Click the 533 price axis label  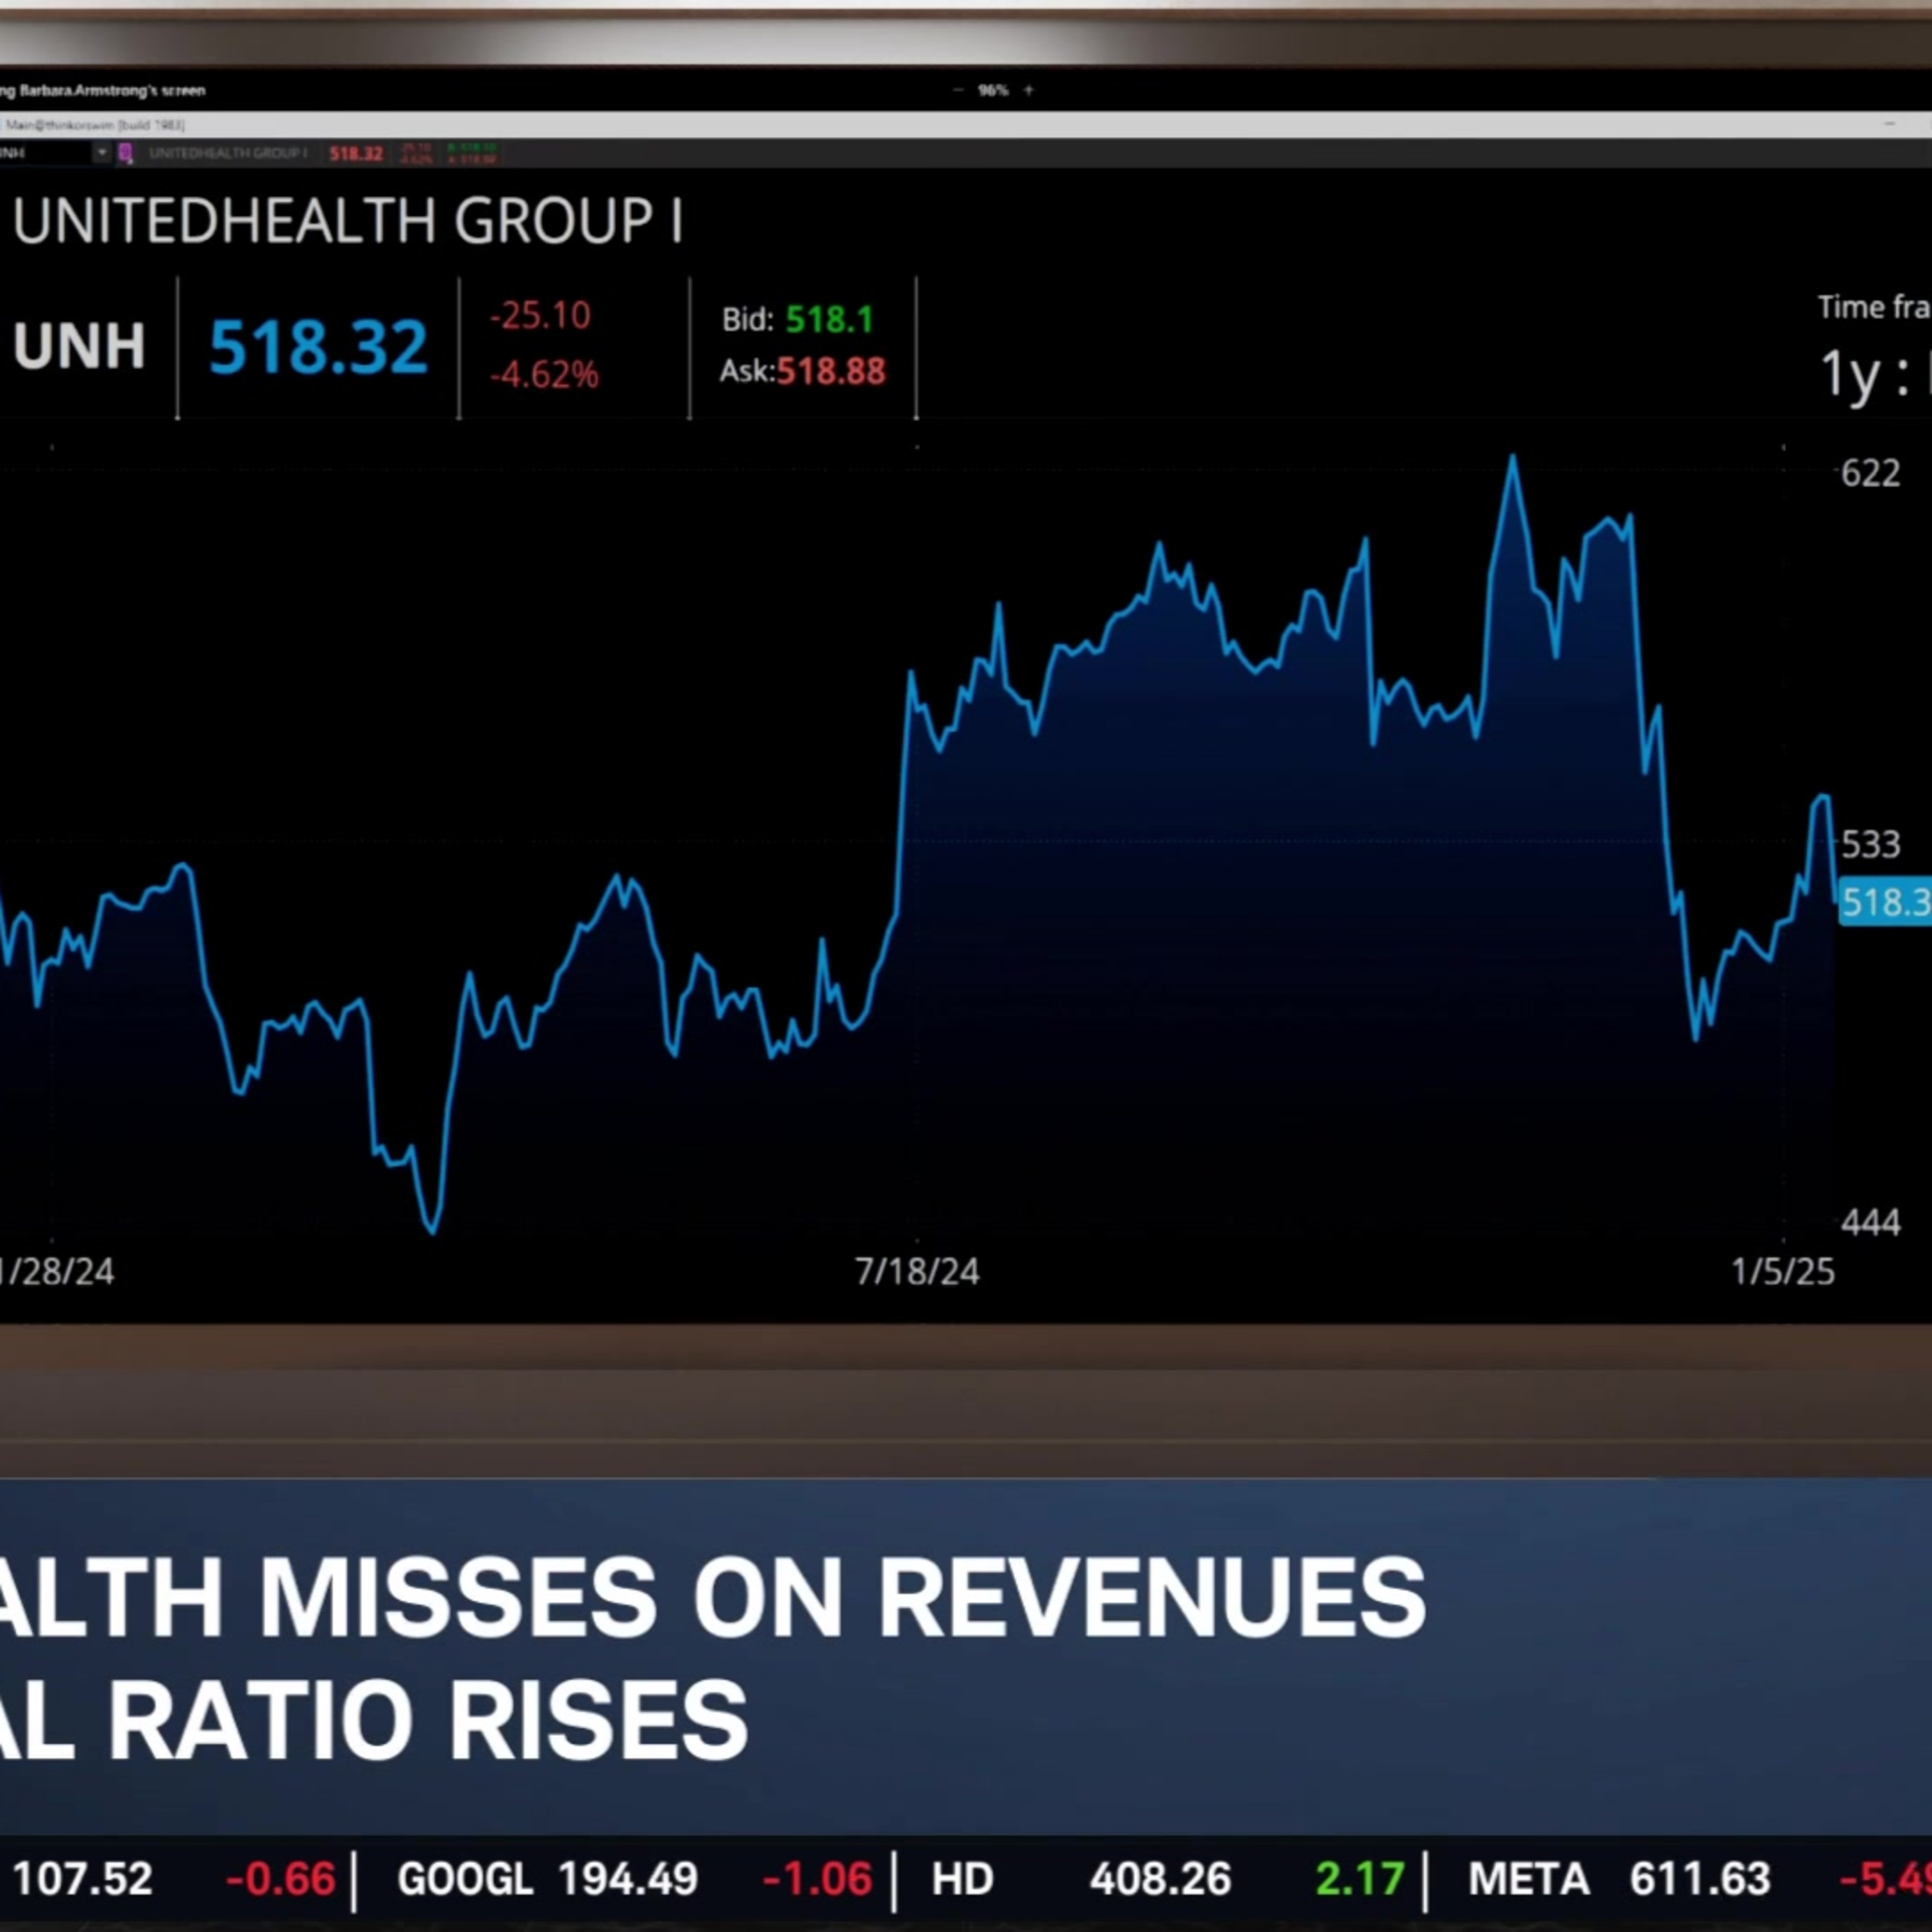[x=1870, y=845]
